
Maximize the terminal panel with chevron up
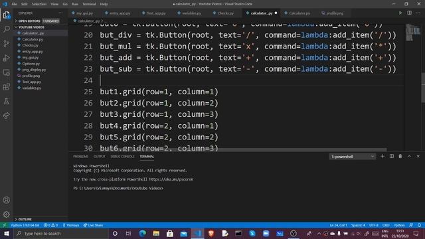(409, 157)
